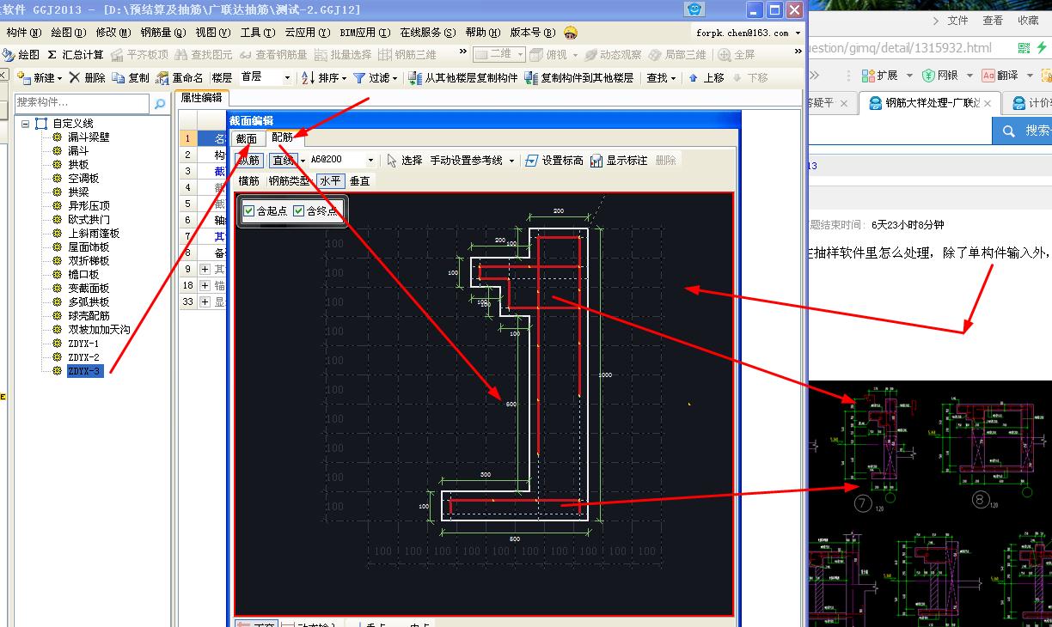Toggle the 含起点 checkbox

(x=249, y=210)
